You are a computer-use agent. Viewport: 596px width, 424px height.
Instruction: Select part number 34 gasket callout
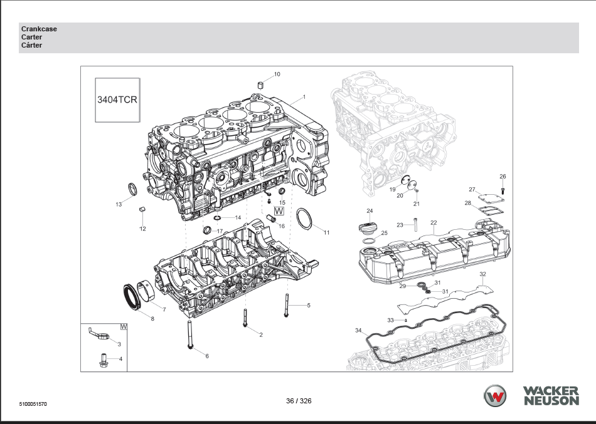[x=358, y=330]
